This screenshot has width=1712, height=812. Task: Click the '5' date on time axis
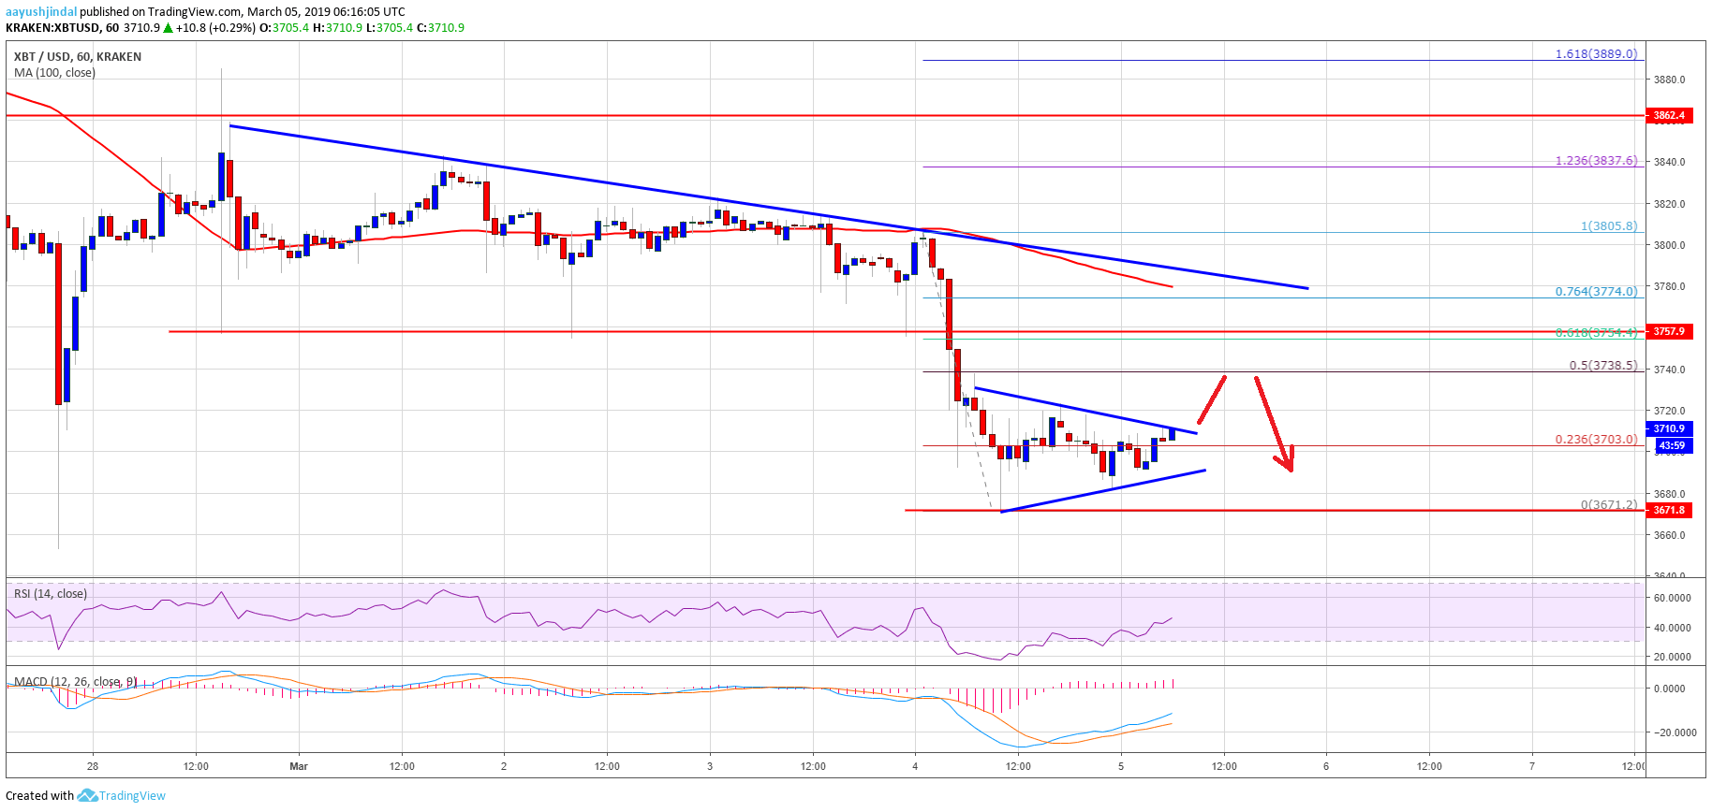(1121, 766)
